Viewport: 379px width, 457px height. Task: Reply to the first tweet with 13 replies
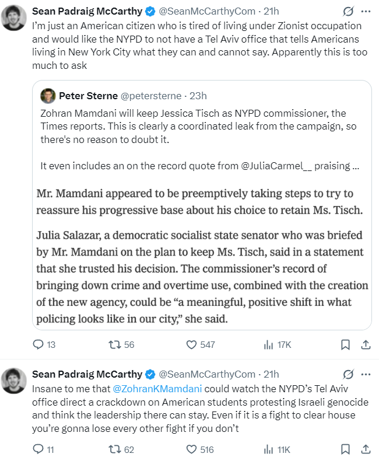point(38,344)
